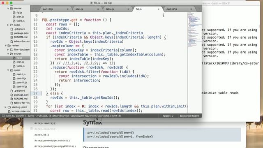Open part-I.js in the sidebar
Viewport: 263px width, 148px height.
pos(21,74)
